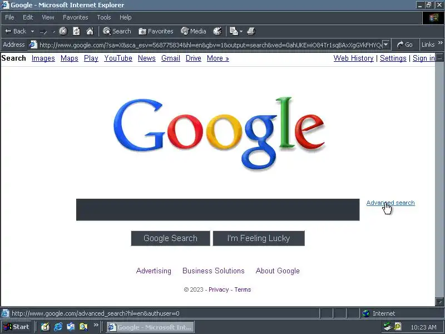The image size is (445, 334).
Task: Click the address bar URL field
Action: pyautogui.click(x=210, y=45)
